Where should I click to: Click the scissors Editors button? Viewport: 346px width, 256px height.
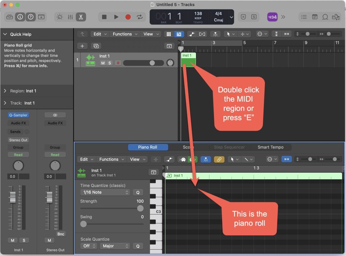tap(81, 17)
